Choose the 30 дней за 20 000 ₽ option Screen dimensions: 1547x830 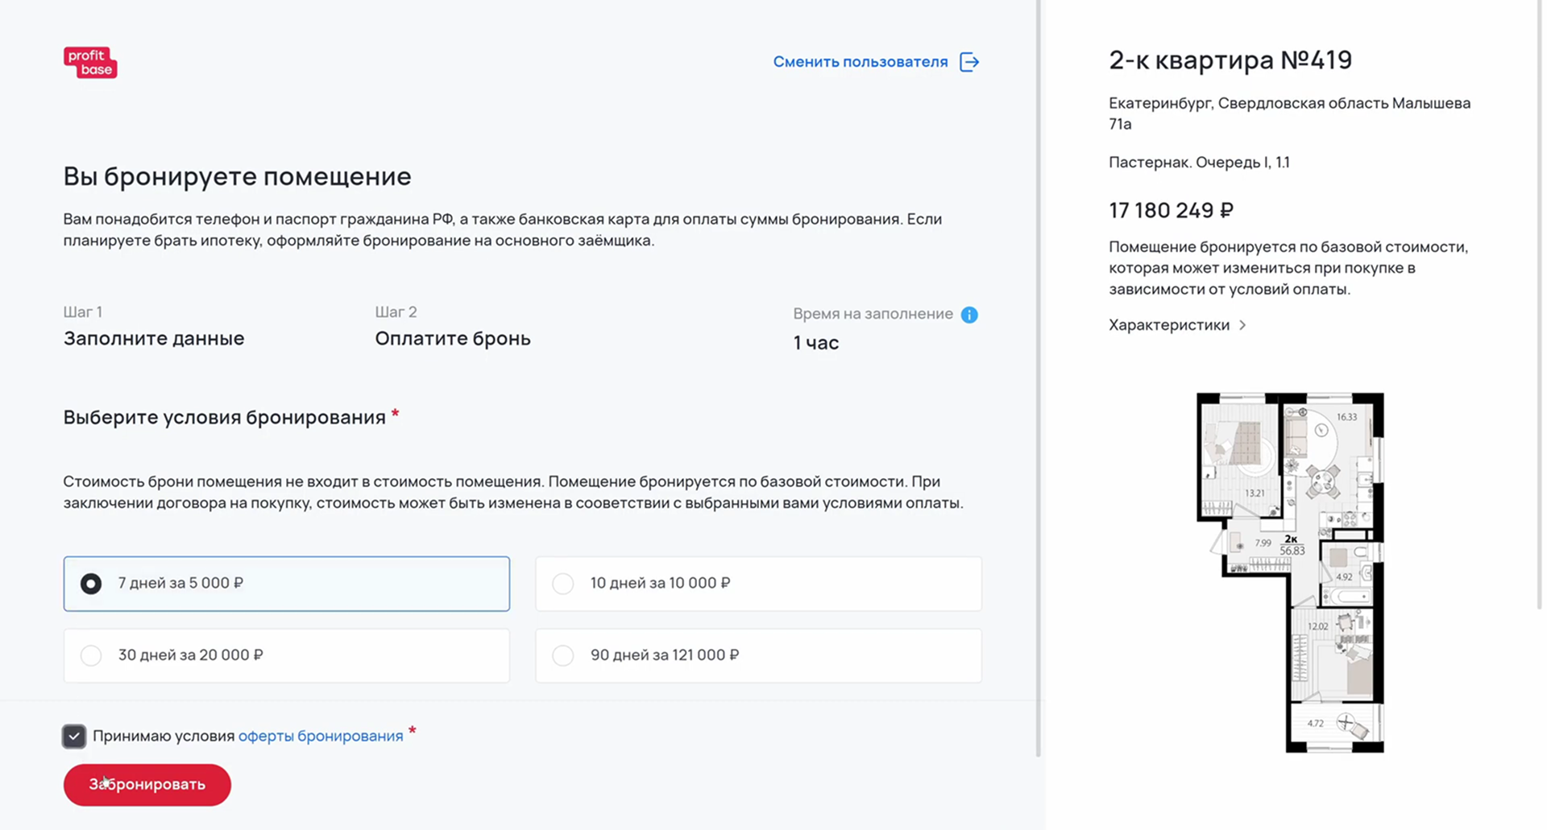(286, 655)
